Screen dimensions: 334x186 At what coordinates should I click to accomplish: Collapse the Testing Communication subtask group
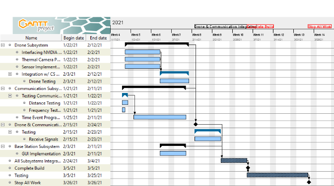10,96
